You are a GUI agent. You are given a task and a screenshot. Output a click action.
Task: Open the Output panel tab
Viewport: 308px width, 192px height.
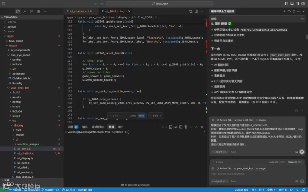(85, 127)
